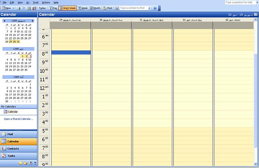Click the Shortcuts icon in navigation pane

pos(30,163)
